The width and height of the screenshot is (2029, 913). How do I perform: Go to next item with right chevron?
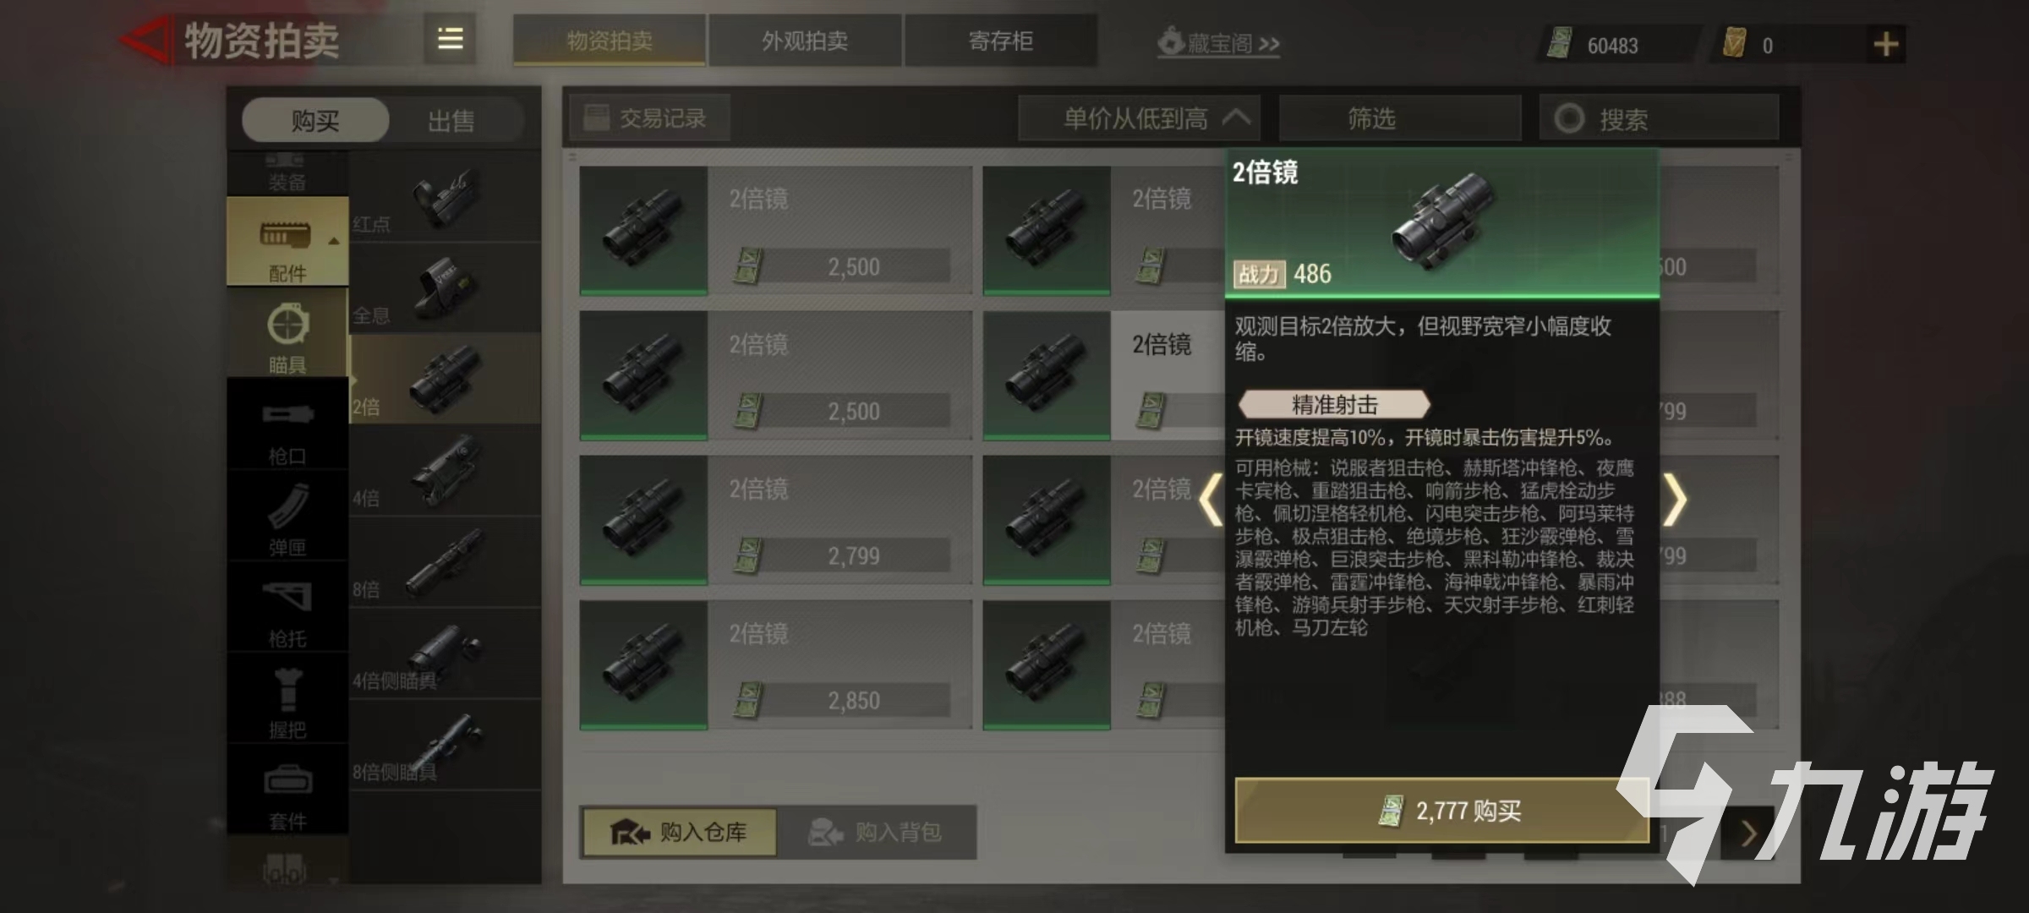pyautogui.click(x=1676, y=500)
